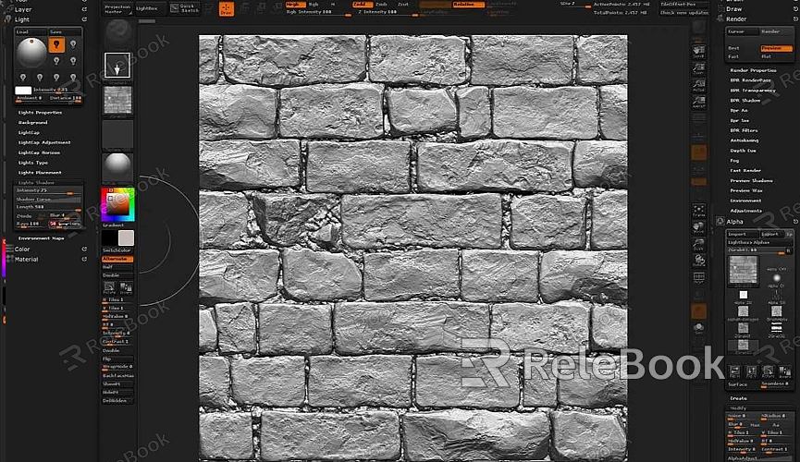This screenshot has height=462, width=800.
Task: Expand the Fog section
Action: [x=734, y=161]
